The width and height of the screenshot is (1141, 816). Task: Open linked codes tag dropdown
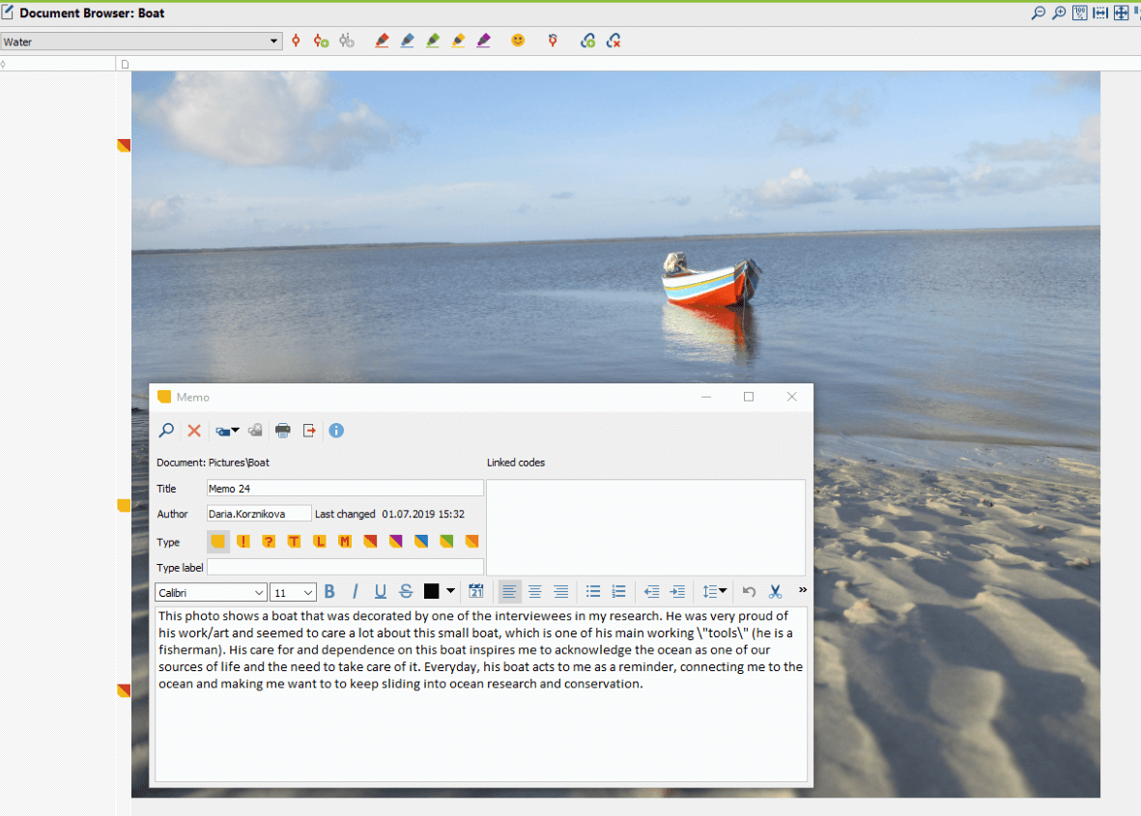tap(228, 431)
